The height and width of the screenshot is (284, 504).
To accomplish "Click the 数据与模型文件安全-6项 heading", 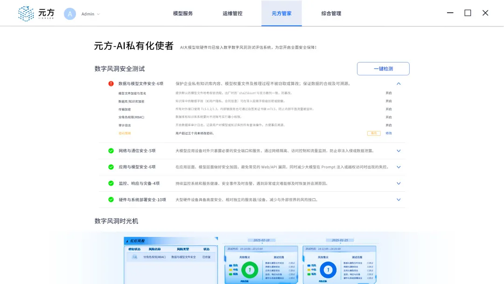I will 141,83.
